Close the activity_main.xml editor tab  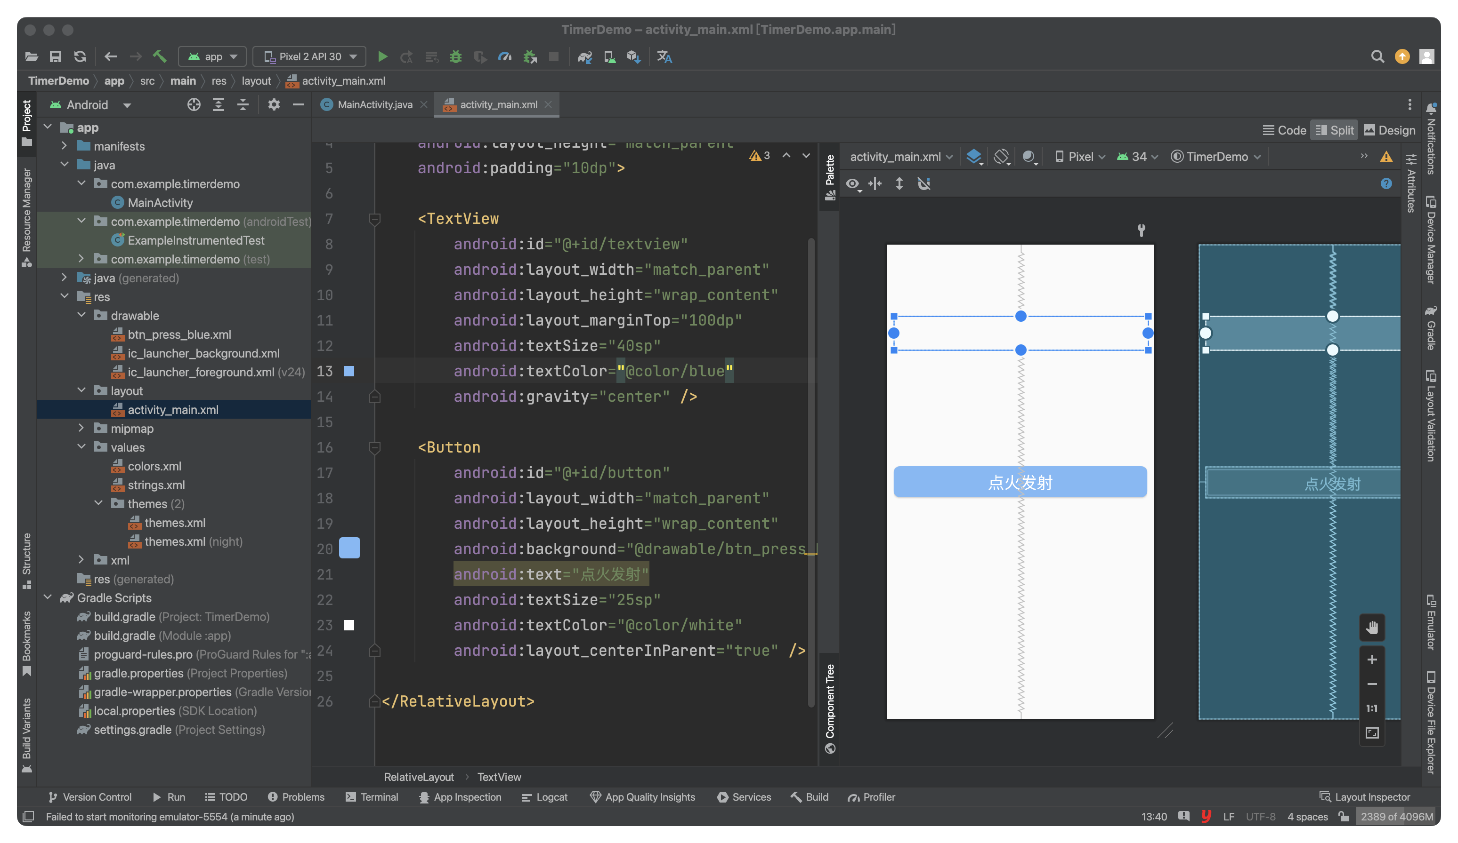click(548, 104)
